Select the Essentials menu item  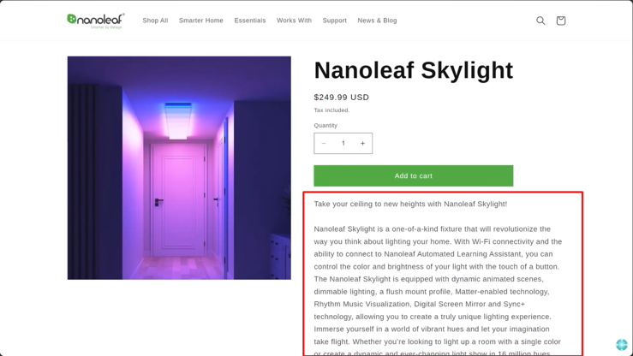coord(250,21)
